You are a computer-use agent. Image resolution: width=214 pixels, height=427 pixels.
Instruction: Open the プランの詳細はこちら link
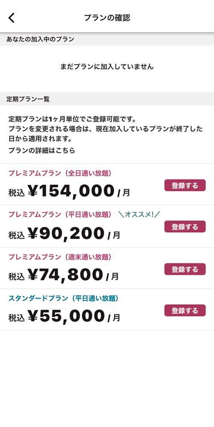(x=42, y=150)
